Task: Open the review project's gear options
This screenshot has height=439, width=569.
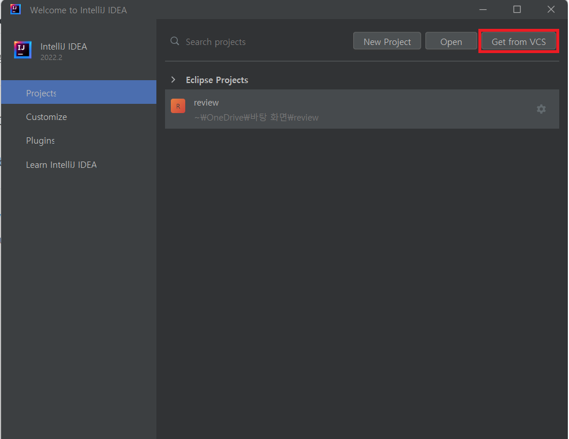Action: click(541, 109)
